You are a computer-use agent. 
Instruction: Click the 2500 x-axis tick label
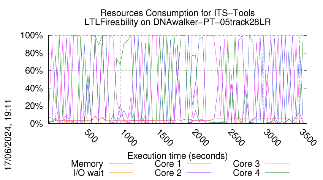point(236,138)
